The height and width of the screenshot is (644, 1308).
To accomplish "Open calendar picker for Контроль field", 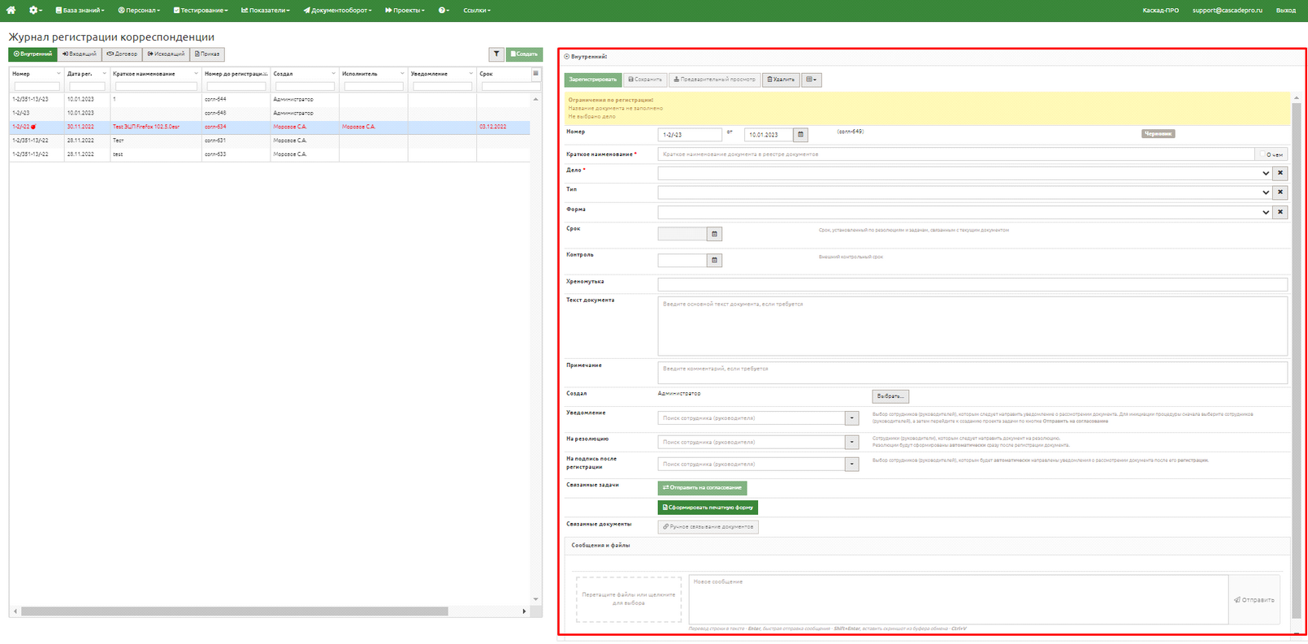I will (x=714, y=261).
